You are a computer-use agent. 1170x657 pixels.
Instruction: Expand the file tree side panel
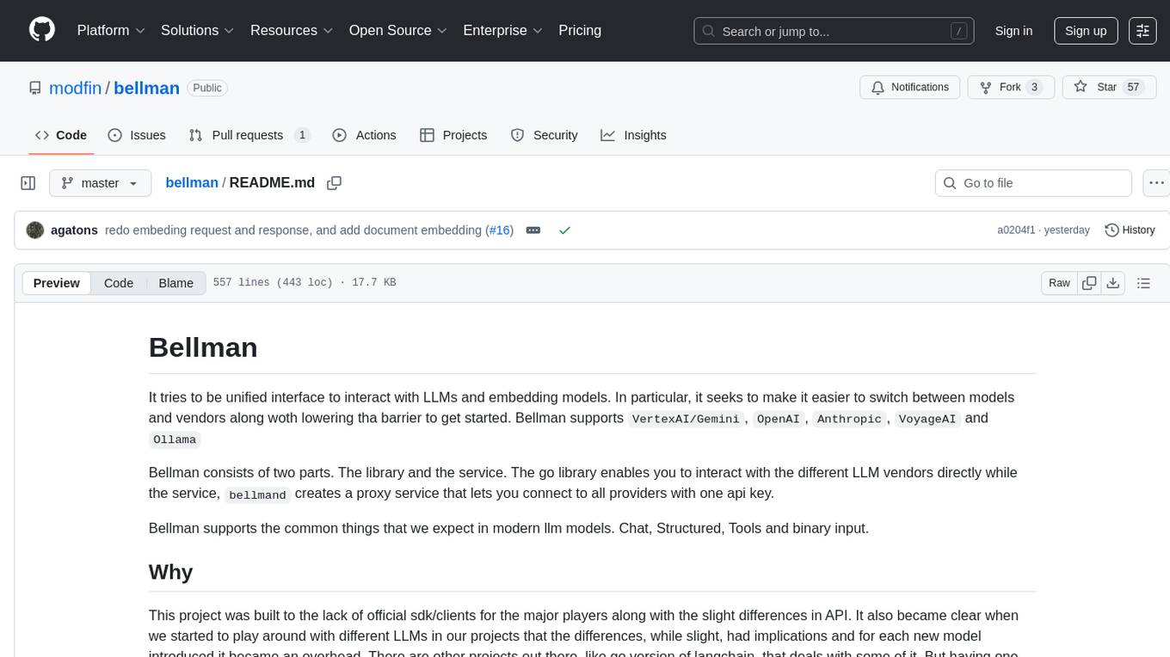[28, 183]
